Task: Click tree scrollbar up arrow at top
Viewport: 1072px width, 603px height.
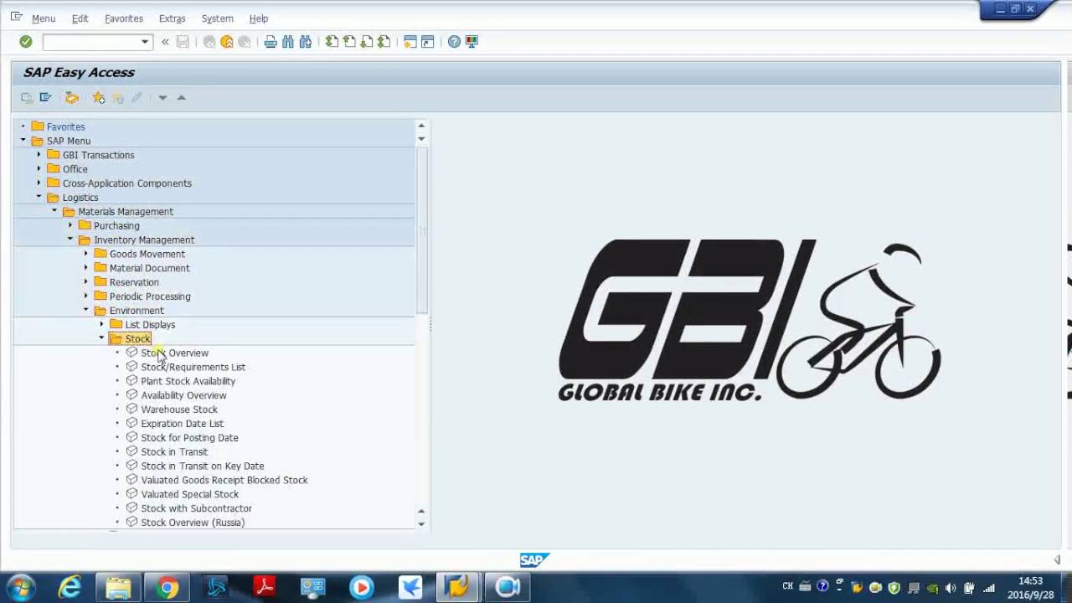Action: click(421, 126)
